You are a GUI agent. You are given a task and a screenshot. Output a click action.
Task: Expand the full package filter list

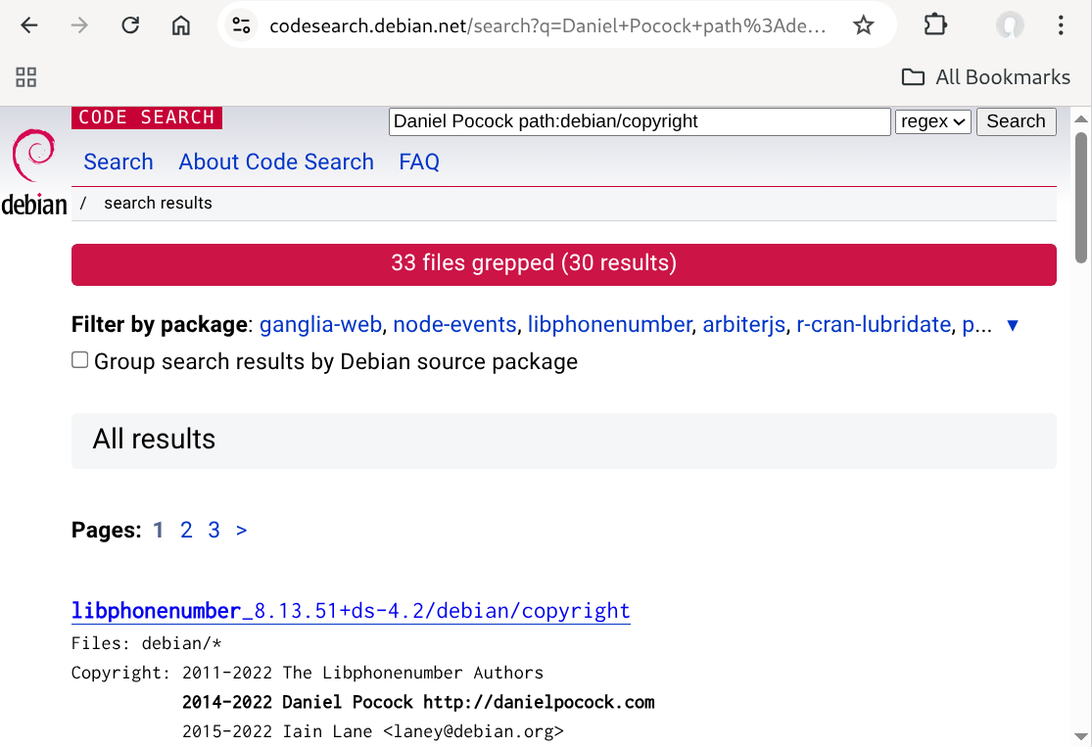(1012, 324)
